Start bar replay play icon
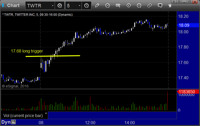Screen dimensions: 200x126 point(129,6)
